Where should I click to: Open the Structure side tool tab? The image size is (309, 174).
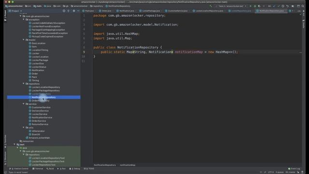coord(5,158)
